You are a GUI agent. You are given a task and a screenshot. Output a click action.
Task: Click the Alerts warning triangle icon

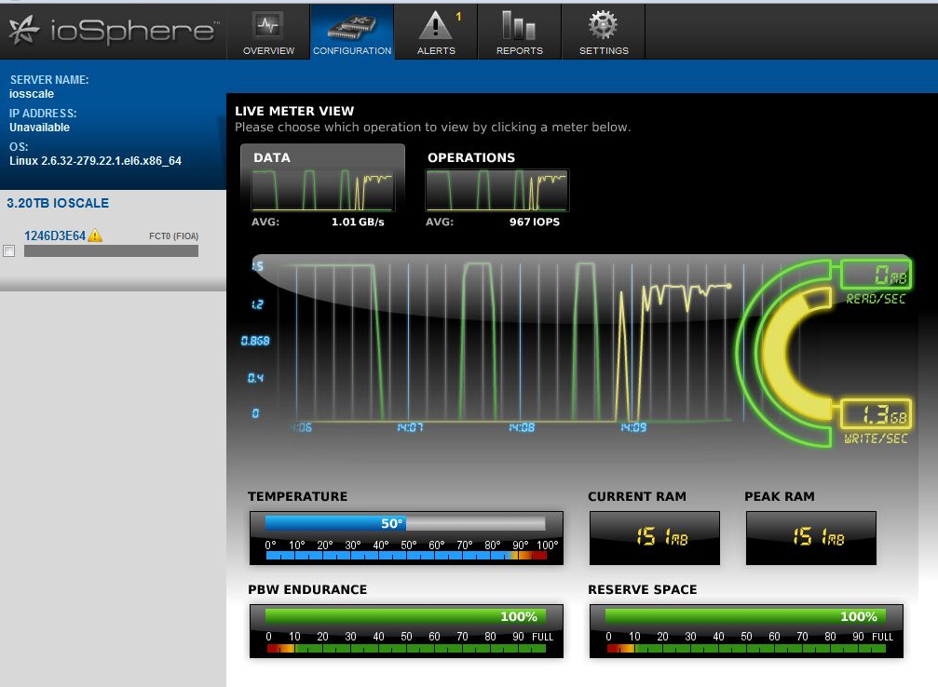[x=435, y=26]
